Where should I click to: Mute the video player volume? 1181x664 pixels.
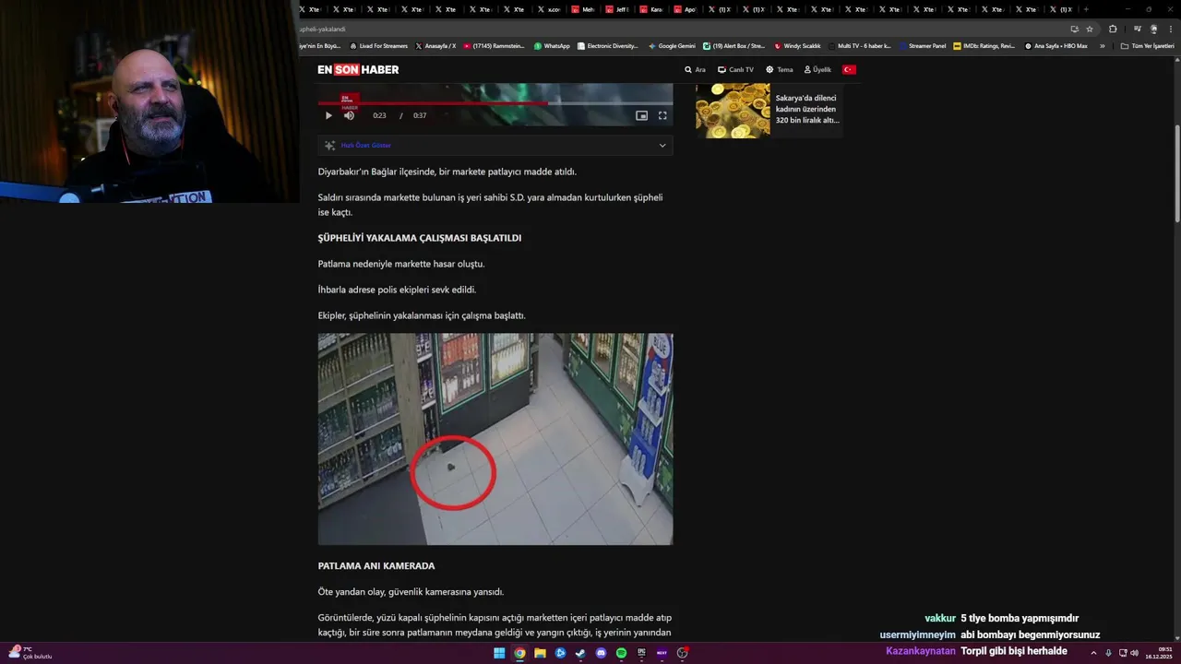[349, 115]
